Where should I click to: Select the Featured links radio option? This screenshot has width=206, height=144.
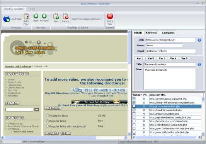[48, 115]
